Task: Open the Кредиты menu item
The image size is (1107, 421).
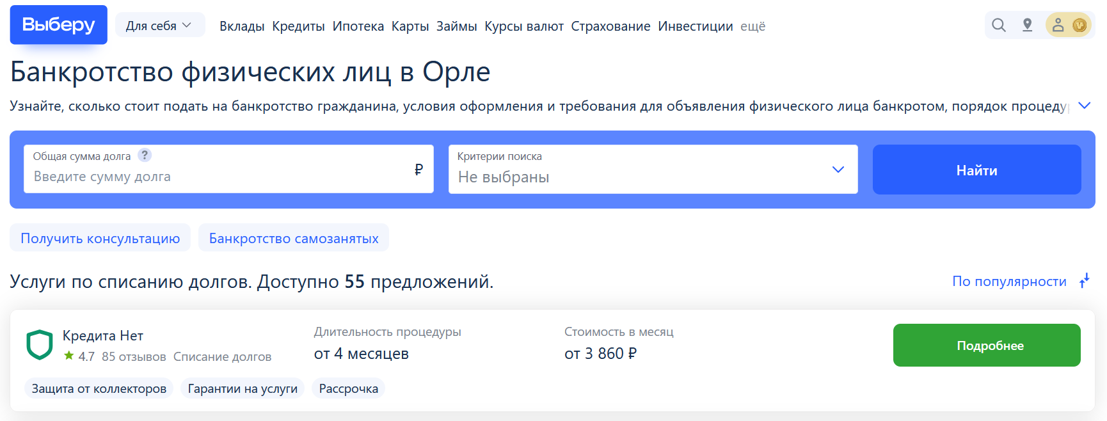Action: [298, 26]
